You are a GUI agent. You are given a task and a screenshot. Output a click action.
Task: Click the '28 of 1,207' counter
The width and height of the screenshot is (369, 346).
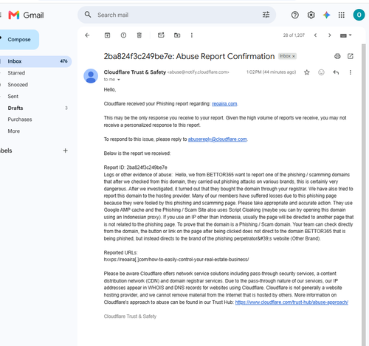pos(294,35)
